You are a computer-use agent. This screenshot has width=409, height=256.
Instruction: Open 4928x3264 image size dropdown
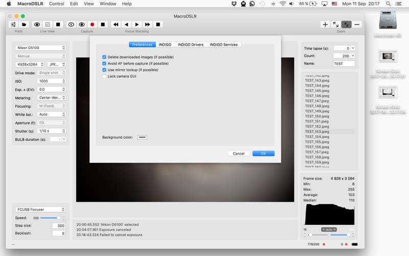click(30, 65)
